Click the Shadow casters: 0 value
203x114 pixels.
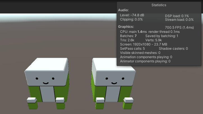tap(173, 49)
